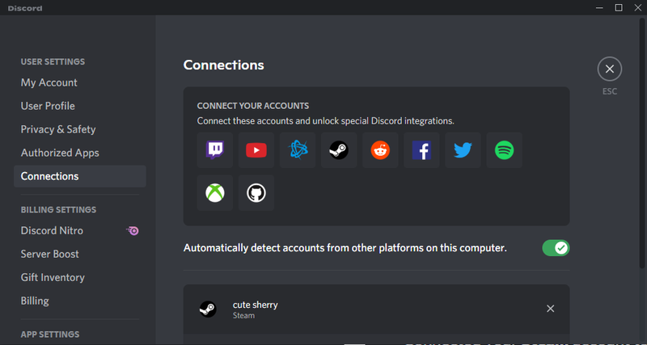
Task: Click the CONNECT YOUR ACCOUNTS heading
Action: click(x=253, y=106)
